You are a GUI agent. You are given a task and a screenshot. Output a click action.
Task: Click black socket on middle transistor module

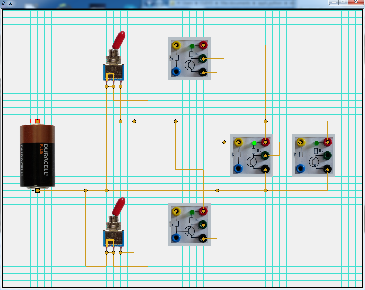click(265, 169)
